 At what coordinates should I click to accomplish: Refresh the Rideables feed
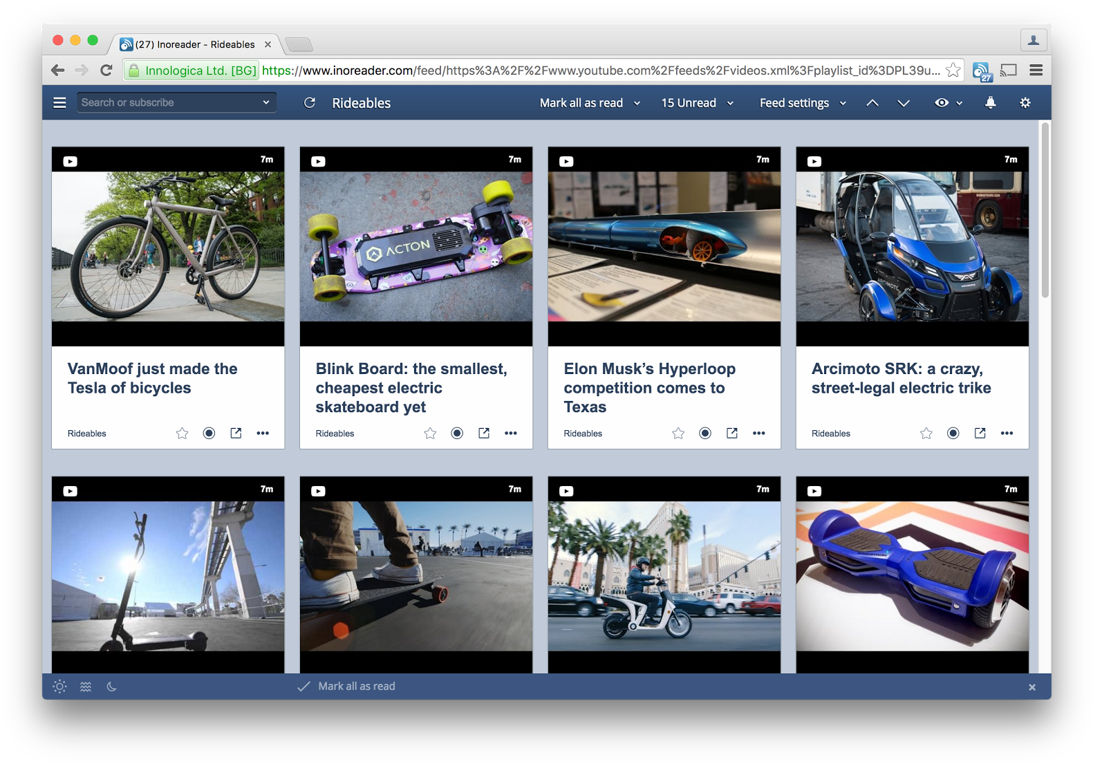310,102
